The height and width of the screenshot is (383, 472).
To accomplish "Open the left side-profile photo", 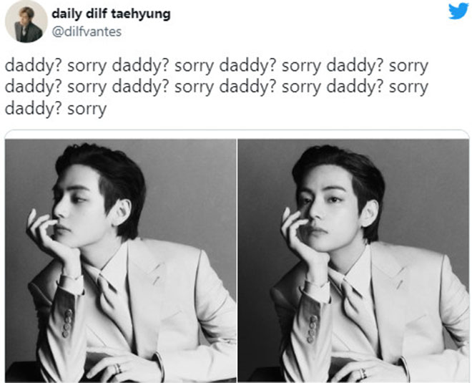I will click(121, 261).
